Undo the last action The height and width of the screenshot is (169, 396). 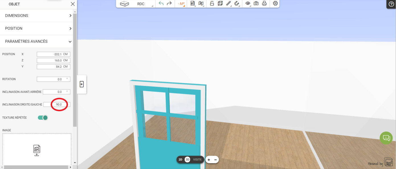[161, 3]
